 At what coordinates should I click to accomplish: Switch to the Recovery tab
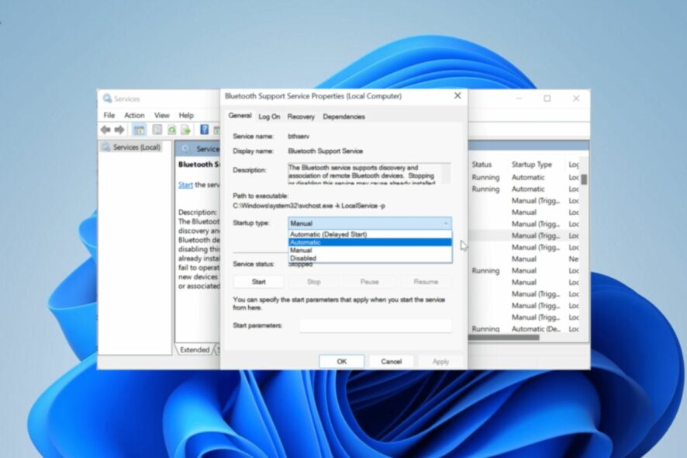click(x=301, y=116)
